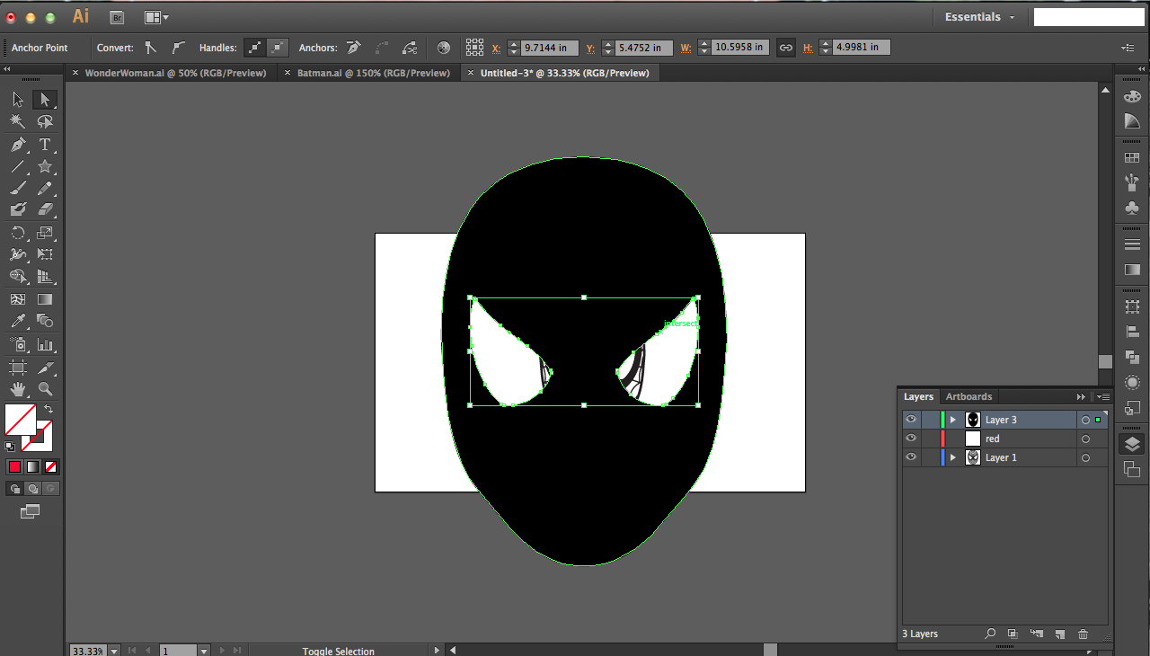The width and height of the screenshot is (1150, 656).
Task: Open the zoom level dropdown at bottom
Action: [x=112, y=651]
